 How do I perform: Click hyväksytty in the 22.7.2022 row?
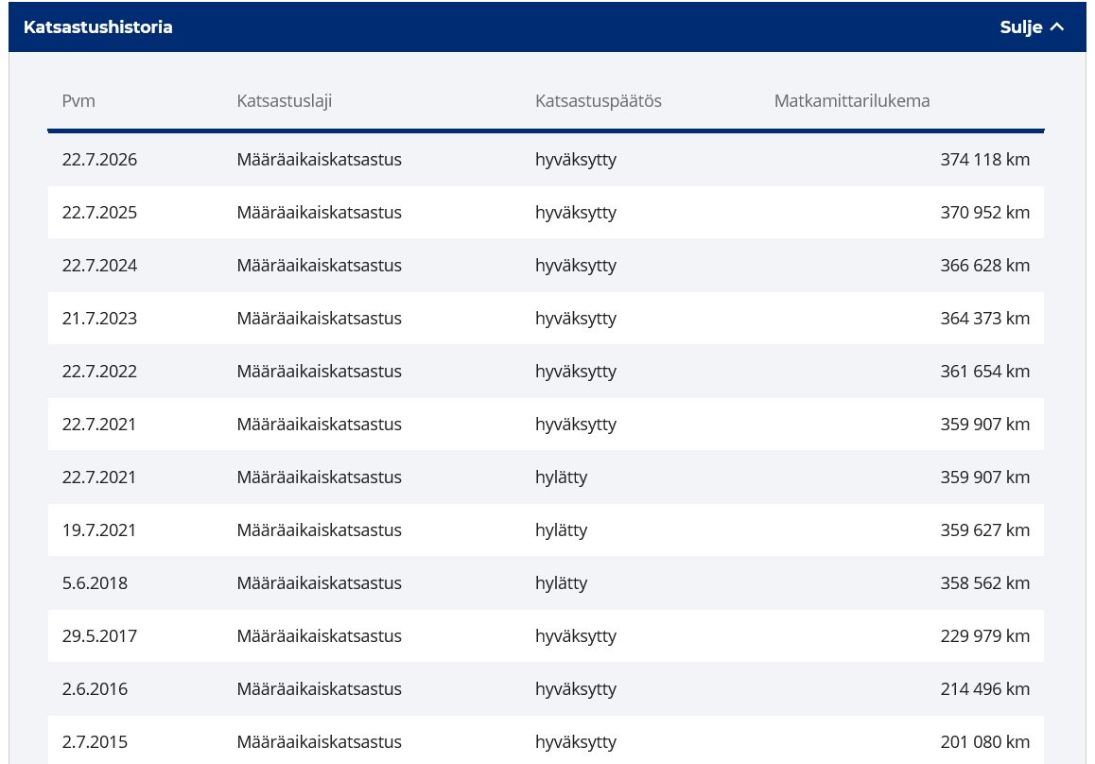pyautogui.click(x=576, y=373)
